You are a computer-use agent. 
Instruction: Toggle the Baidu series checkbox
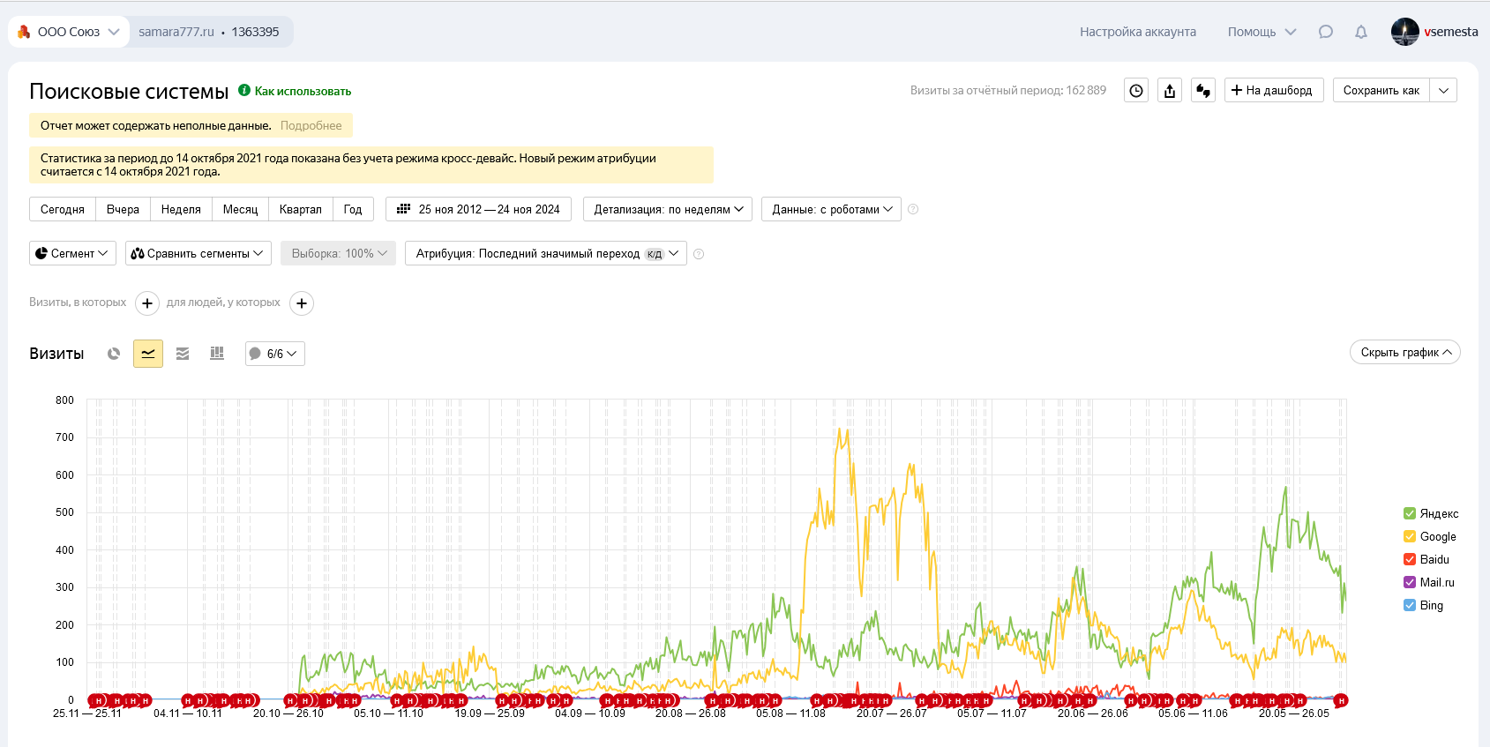click(x=1410, y=559)
